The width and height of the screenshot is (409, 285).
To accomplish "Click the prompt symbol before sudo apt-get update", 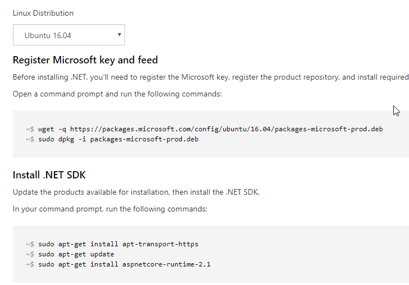I will coord(30,254).
